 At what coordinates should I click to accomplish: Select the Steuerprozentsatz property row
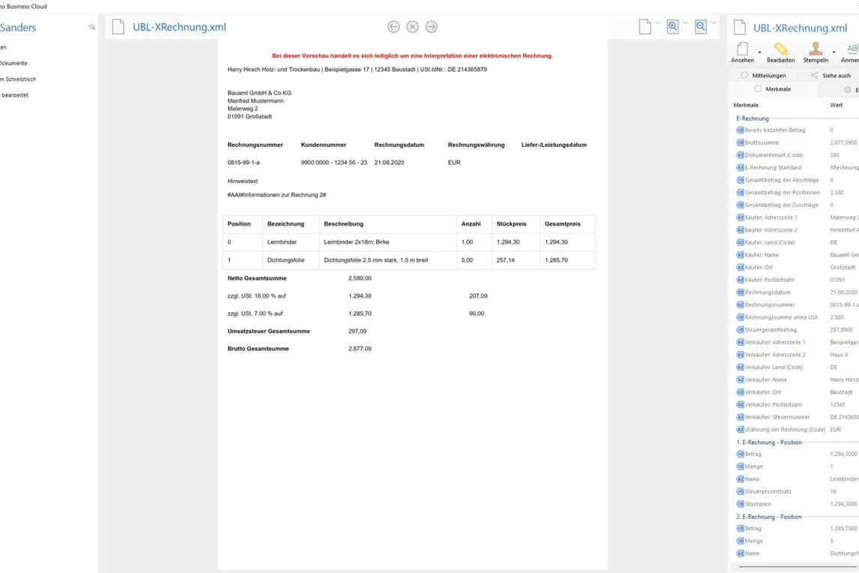click(x=797, y=491)
